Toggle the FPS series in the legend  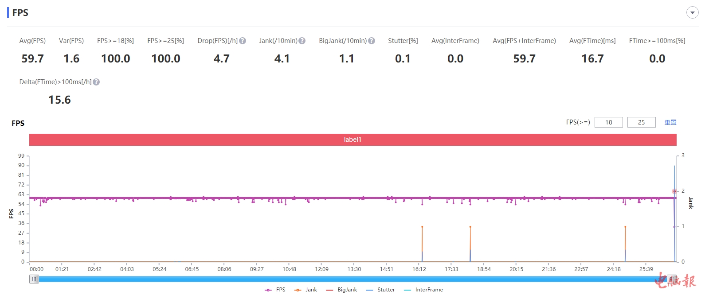coord(275,290)
